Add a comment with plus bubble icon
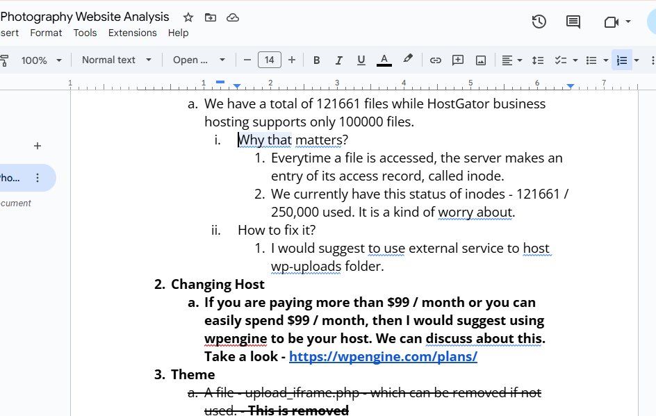Viewport: 656px width, 416px height. (x=458, y=60)
